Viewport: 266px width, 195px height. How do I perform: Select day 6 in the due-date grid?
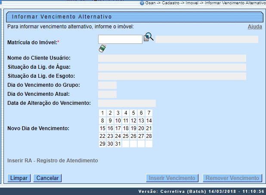point(141,113)
